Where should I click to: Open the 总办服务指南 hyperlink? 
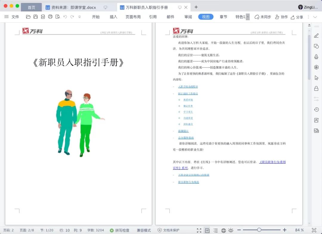click(186, 138)
